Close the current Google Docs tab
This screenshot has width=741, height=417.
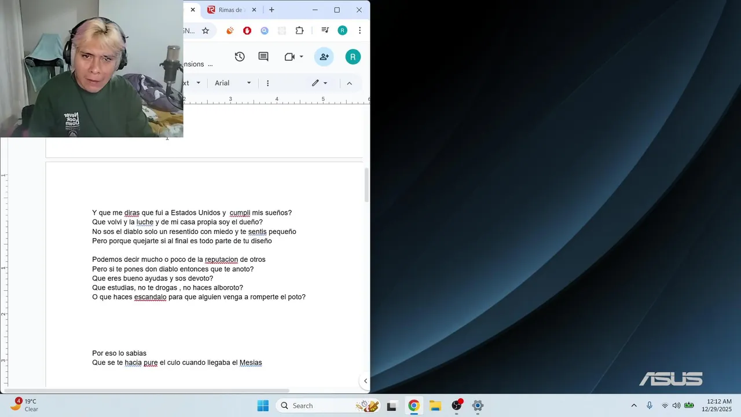pyautogui.click(x=193, y=10)
